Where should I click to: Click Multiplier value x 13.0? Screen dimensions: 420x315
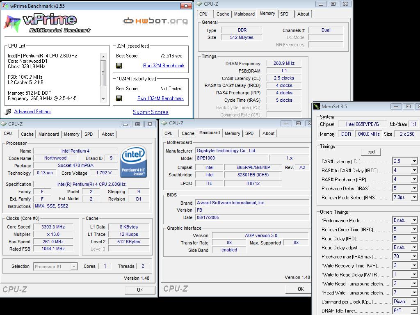point(53,234)
